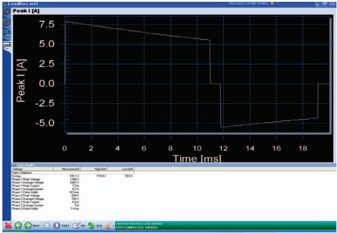Click the High limit column header
This screenshot has width=337, height=233.
tap(94, 169)
